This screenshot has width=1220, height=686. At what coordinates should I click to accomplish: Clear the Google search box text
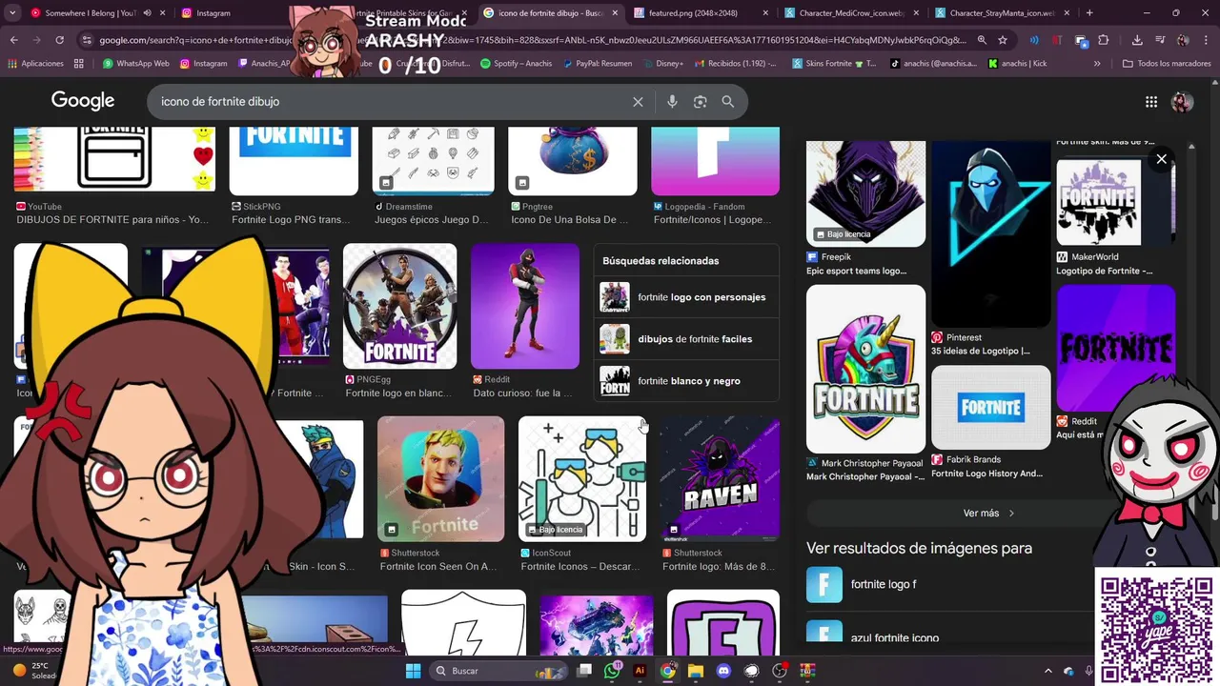(x=638, y=102)
